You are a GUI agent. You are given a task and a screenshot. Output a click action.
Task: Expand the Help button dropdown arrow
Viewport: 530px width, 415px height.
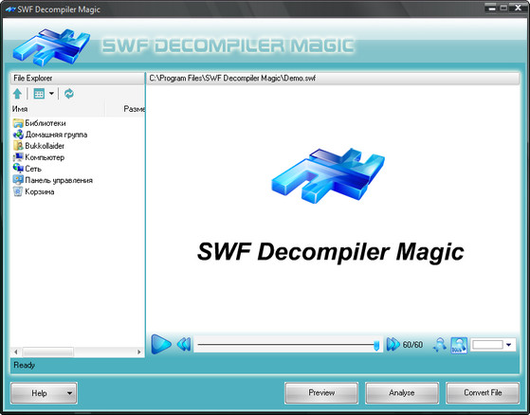coord(69,393)
